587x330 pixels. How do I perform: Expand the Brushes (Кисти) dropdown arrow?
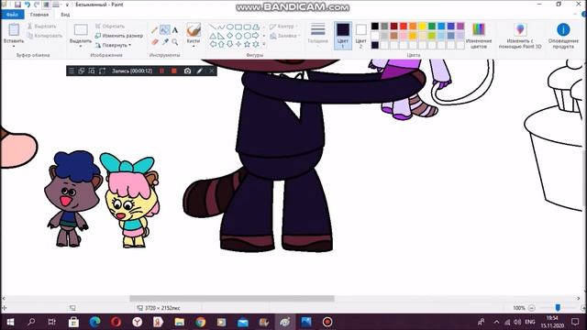tap(194, 46)
